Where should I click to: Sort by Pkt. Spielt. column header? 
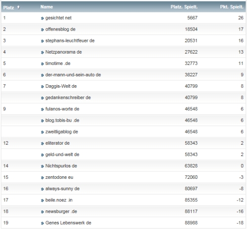tap(232, 7)
